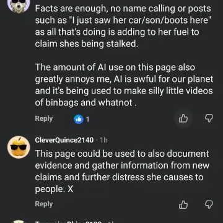Select the line 'of binbags and whatnot'

coord(85,103)
